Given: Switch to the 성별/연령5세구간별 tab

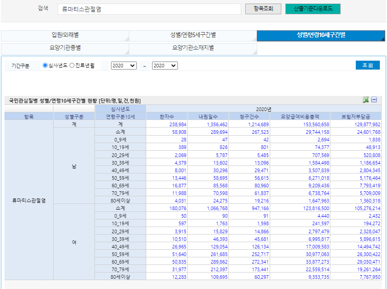Looking at the screenshot, I should pyautogui.click(x=193, y=35).
